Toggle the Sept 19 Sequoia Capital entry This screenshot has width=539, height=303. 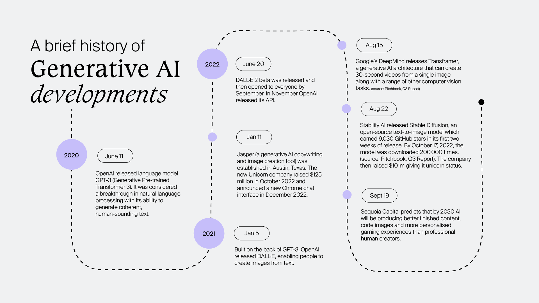(x=379, y=195)
